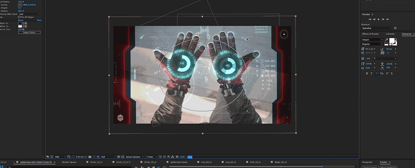The width and height of the screenshot is (415, 168).
Task: Click the pixel aspect ratio correction icon
Action: point(161,157)
